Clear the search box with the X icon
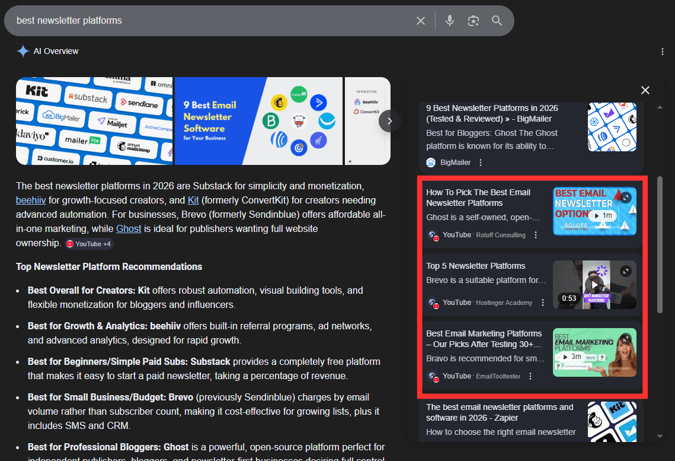 coord(421,21)
